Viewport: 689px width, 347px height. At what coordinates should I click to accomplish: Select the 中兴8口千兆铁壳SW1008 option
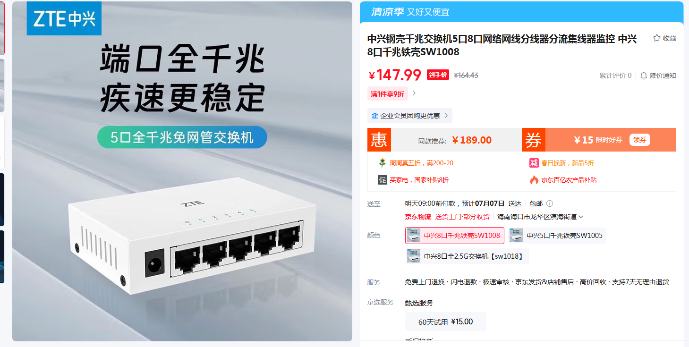455,236
